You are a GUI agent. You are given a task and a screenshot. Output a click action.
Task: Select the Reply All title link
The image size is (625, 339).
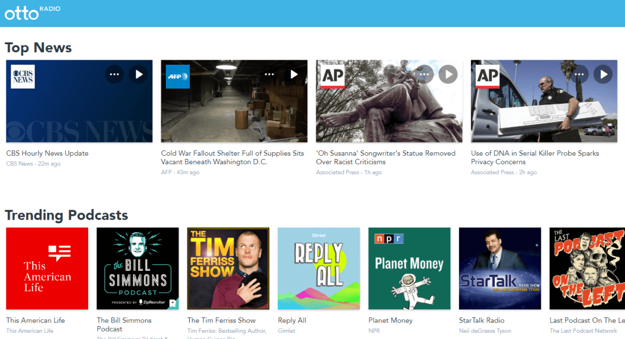292,320
